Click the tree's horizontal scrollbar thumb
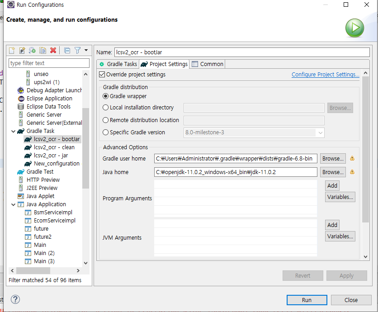The width and height of the screenshot is (378, 312). tap(33, 270)
